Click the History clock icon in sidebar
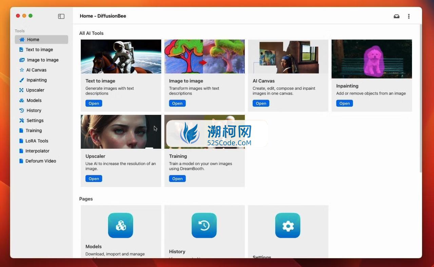 [x=22, y=110]
